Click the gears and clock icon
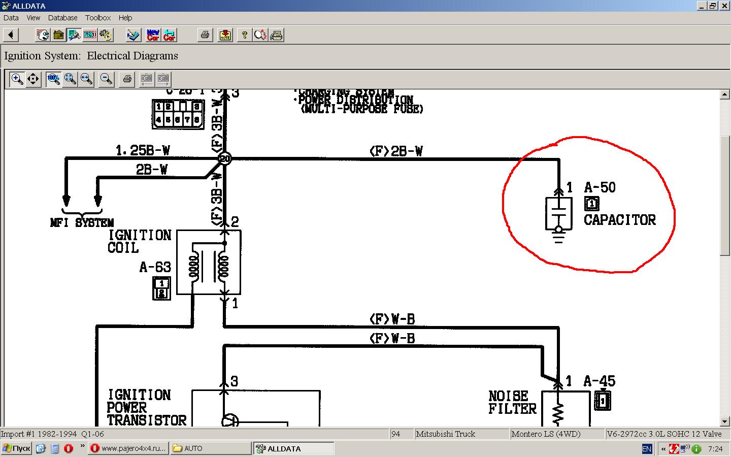The height and width of the screenshot is (457, 731). tap(106, 35)
